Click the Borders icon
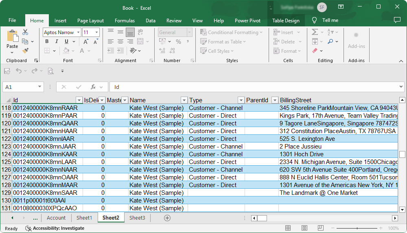The height and width of the screenshot is (233, 407). coord(47,51)
